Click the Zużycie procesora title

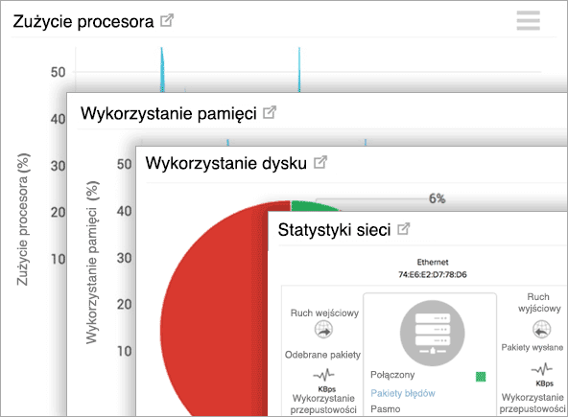[x=83, y=21]
